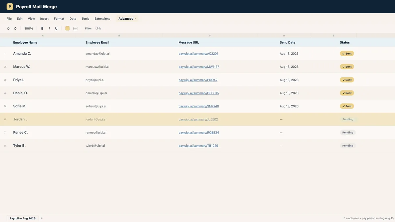This screenshot has height=222, width=395.
Task: Click the Filter toolbar button
Action: (88, 29)
